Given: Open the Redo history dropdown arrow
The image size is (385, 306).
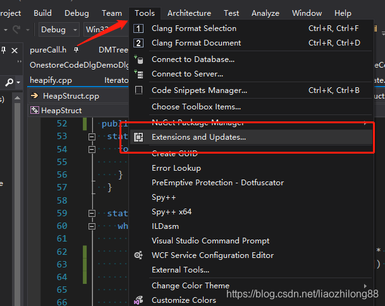Looking at the screenshot, I should 28,30.
